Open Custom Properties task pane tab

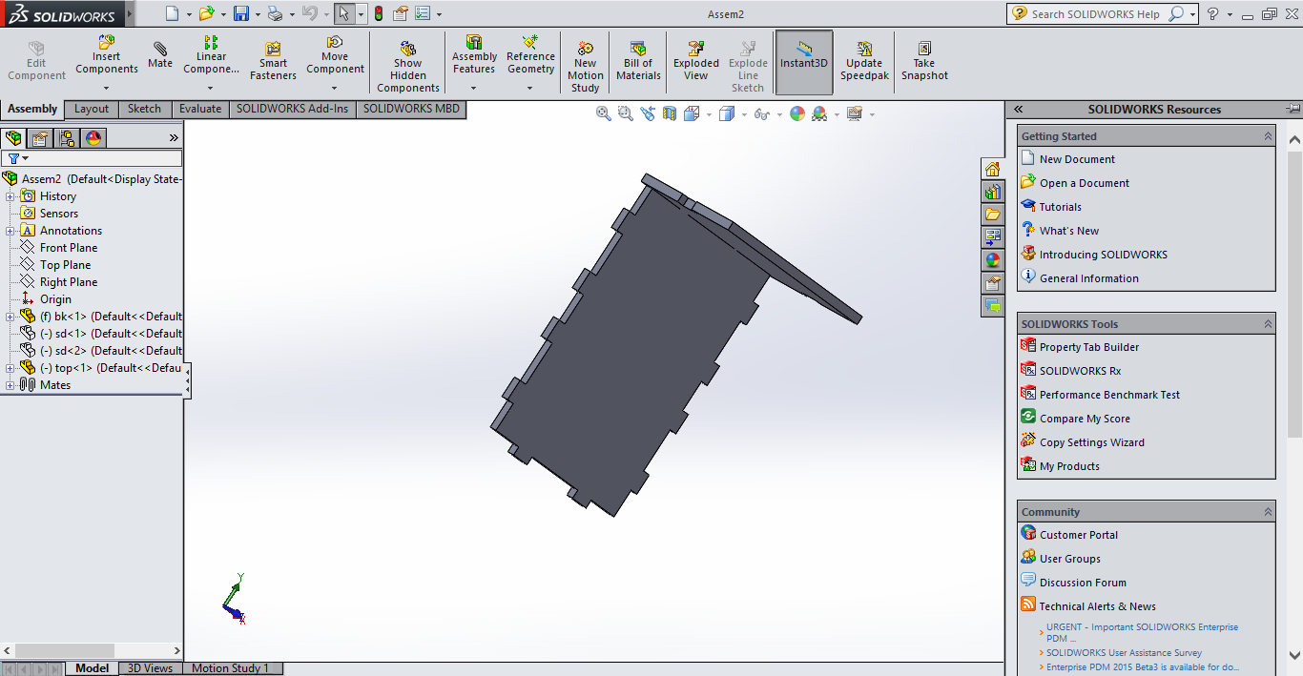tap(993, 283)
